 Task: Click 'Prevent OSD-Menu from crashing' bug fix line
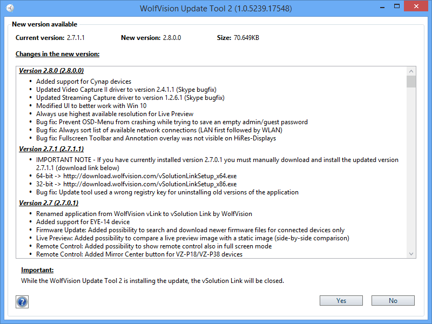coord(172,122)
